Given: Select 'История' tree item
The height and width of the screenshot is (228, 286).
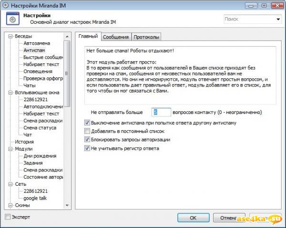Looking at the screenshot, I should click(x=24, y=142).
